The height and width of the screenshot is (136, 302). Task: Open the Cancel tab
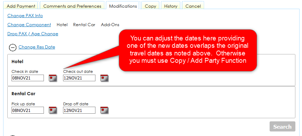[193, 6]
